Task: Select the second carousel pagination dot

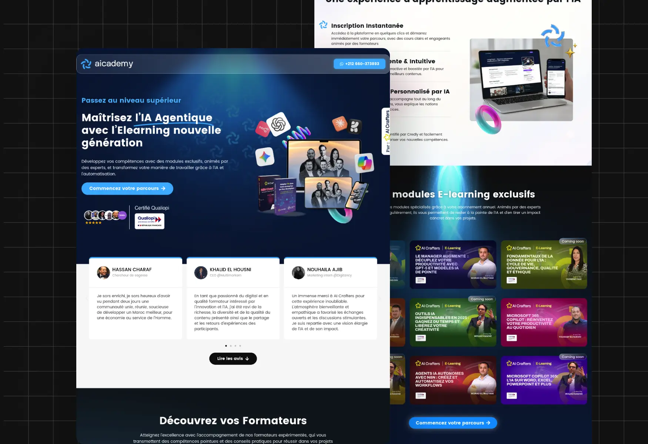Action: (231, 346)
